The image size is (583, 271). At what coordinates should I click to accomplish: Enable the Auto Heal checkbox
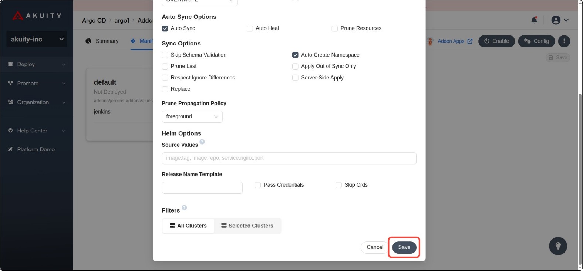tap(250, 28)
